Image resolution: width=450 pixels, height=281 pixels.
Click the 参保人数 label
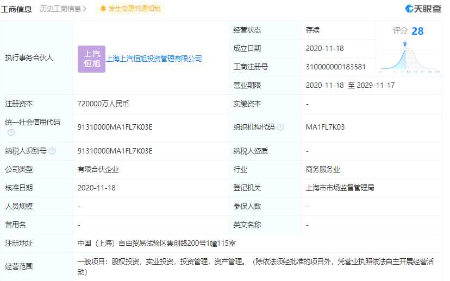pos(247,206)
